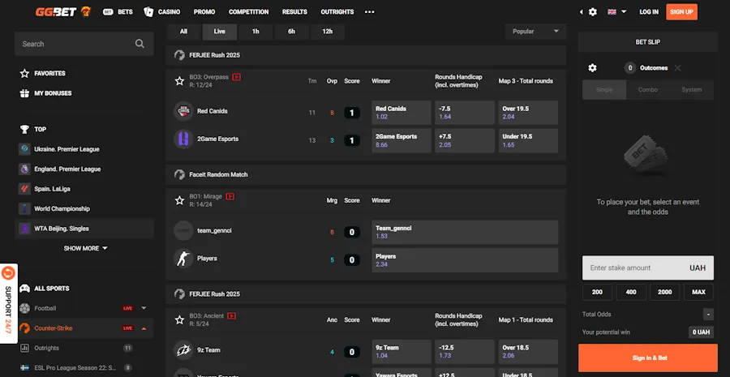Viewport: 730px width, 377px height.
Task: Click the GG.BET logo
Action: [62, 12]
